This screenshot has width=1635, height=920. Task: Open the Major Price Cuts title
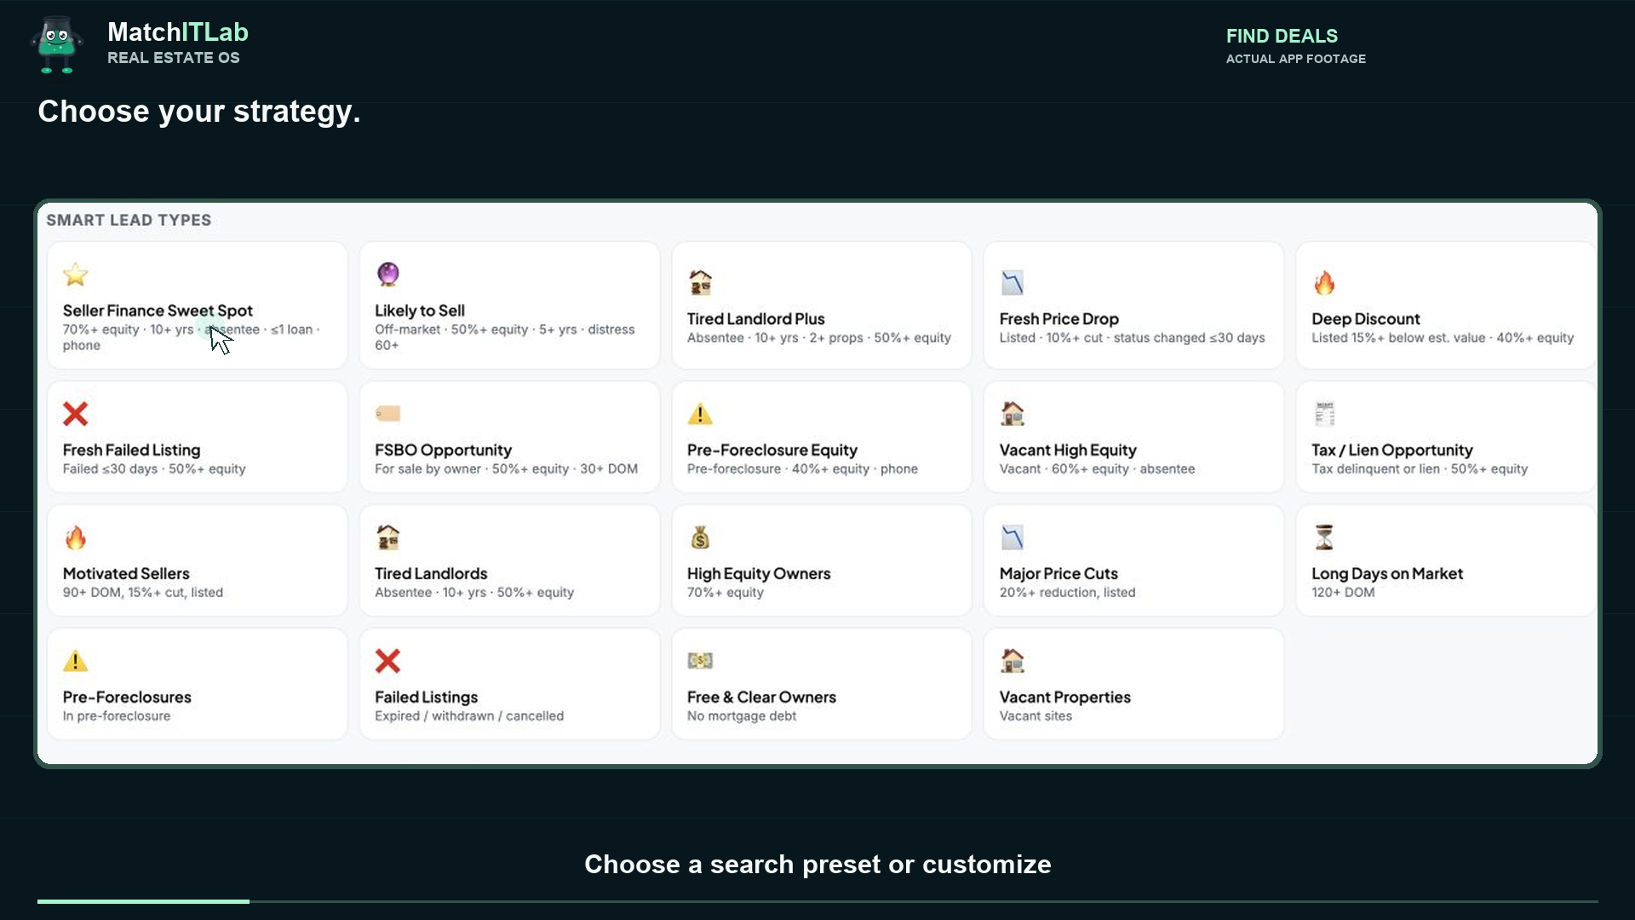point(1058,573)
